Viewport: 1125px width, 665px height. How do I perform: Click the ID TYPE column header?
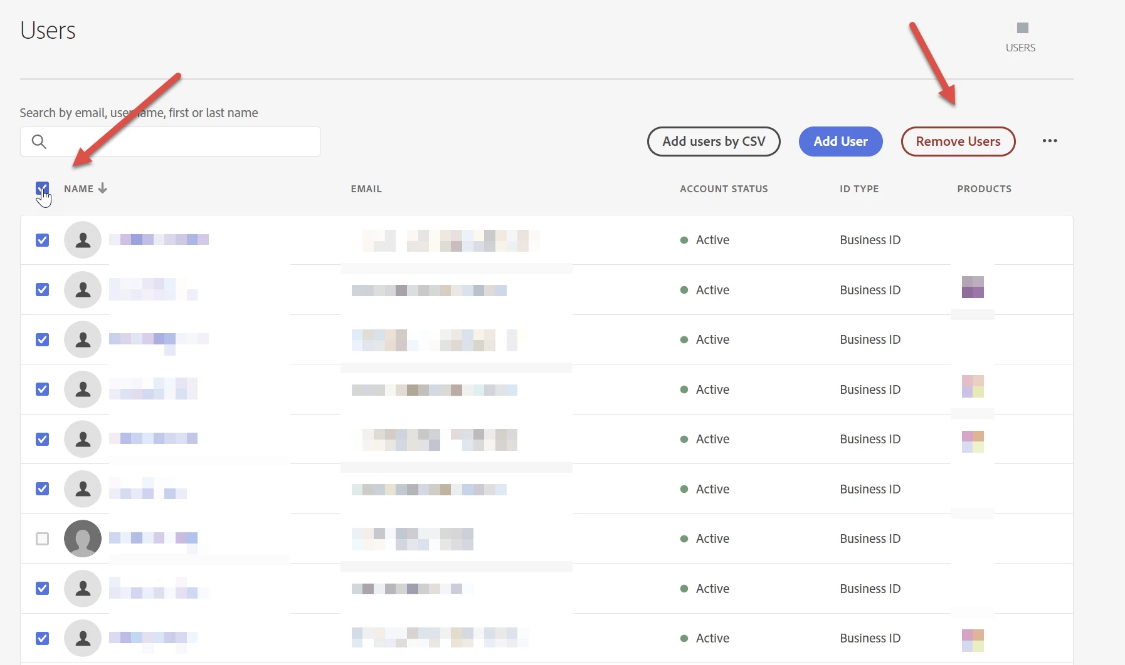(x=859, y=188)
